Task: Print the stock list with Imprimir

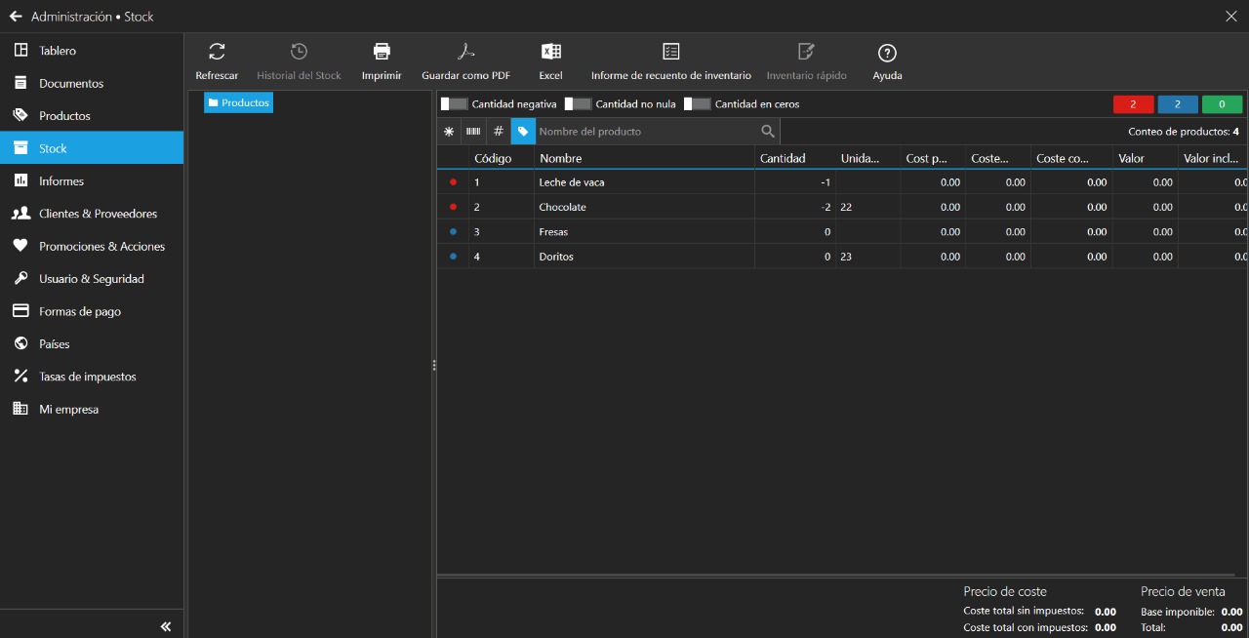Action: click(x=382, y=61)
